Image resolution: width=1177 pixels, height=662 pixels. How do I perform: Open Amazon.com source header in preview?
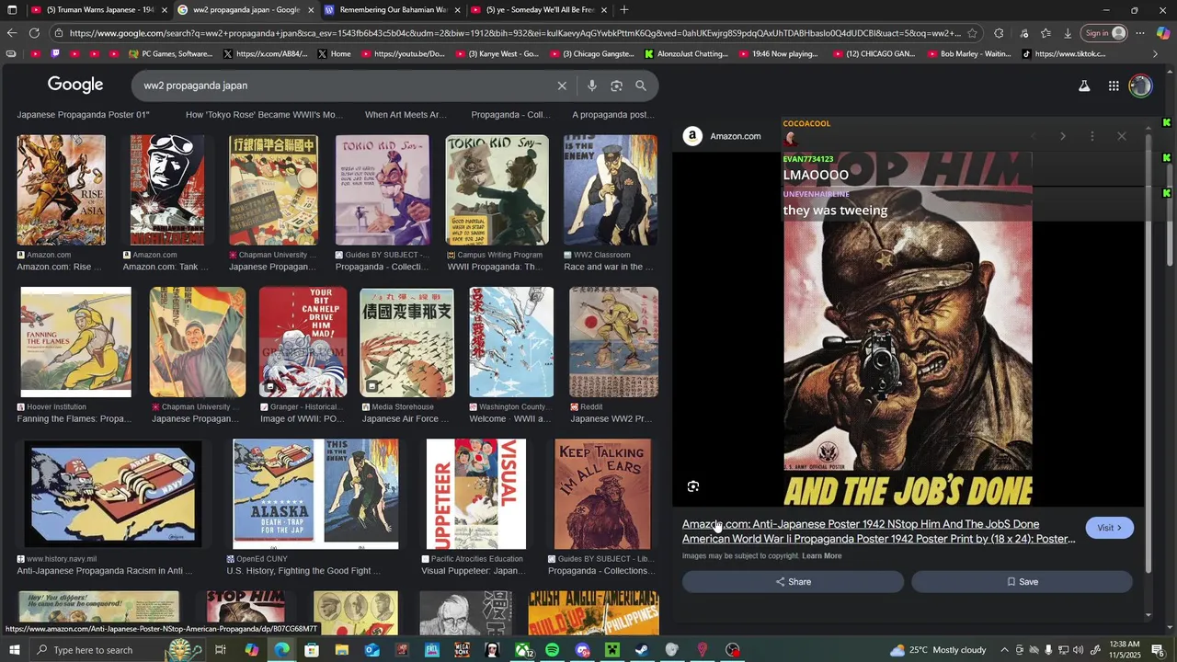click(x=722, y=136)
